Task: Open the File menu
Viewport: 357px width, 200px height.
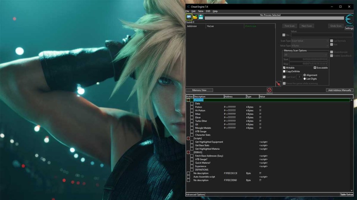Action: [x=187, y=11]
